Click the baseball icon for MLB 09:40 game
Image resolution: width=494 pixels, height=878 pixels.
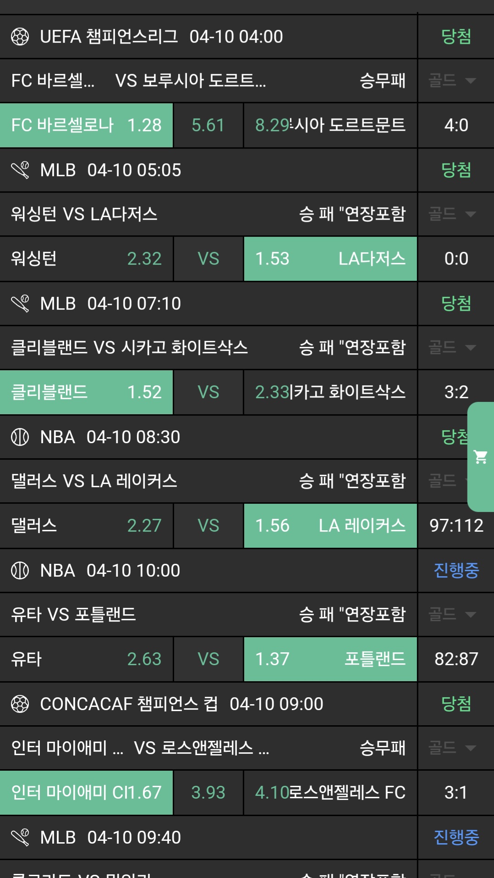(20, 838)
